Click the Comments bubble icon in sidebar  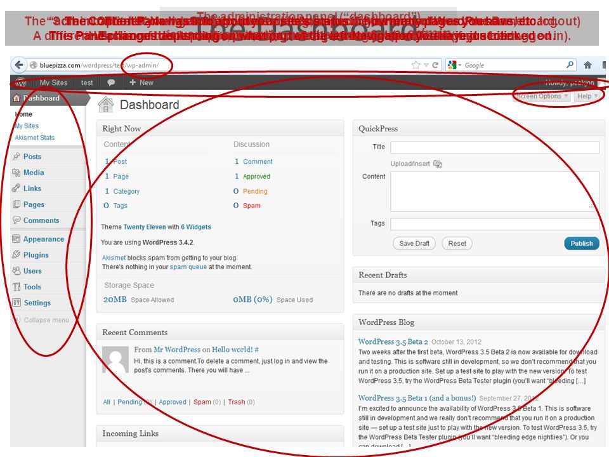16,220
